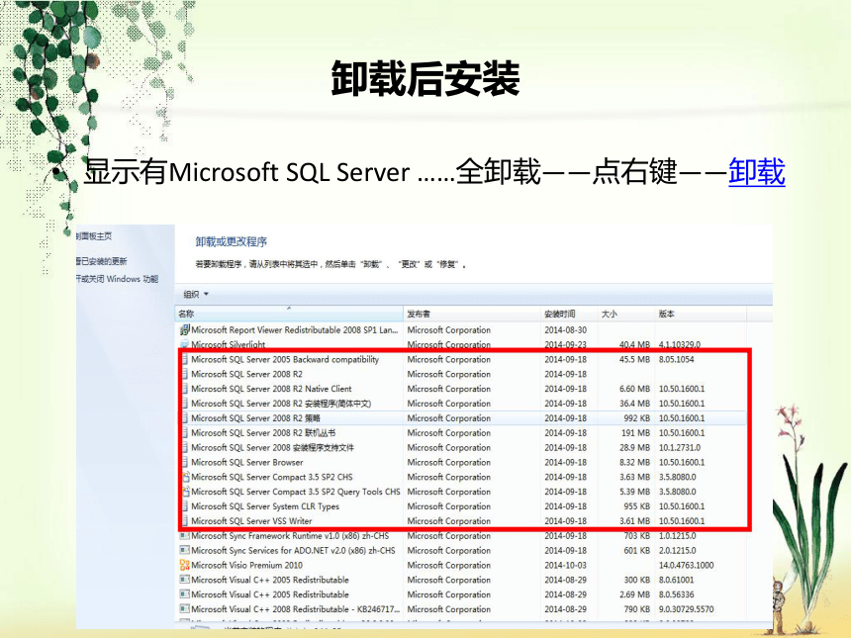The width and height of the screenshot is (851, 638).
Task: Click the Microsoft Report Viewer Redistributable icon
Action: (x=184, y=329)
